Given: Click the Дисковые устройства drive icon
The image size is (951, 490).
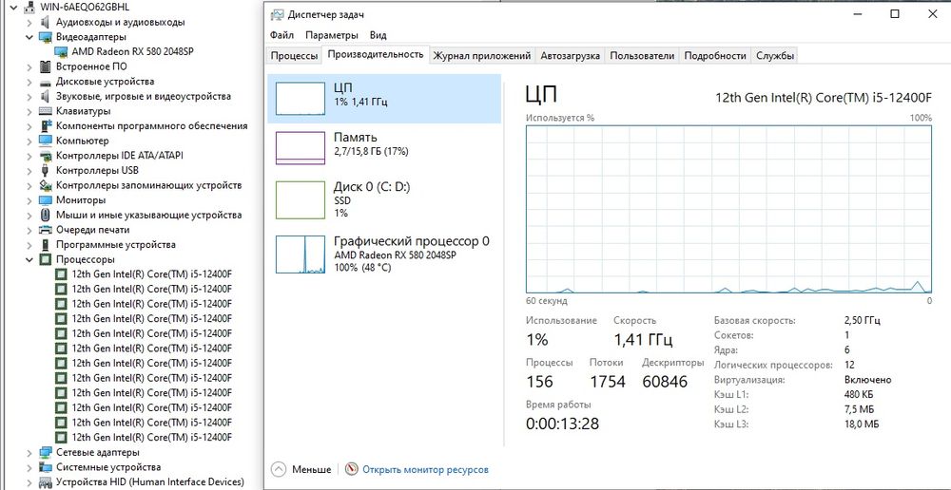Looking at the screenshot, I should click(x=45, y=82).
